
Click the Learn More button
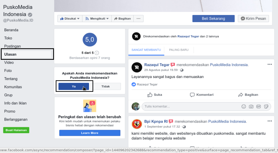tap(90, 133)
